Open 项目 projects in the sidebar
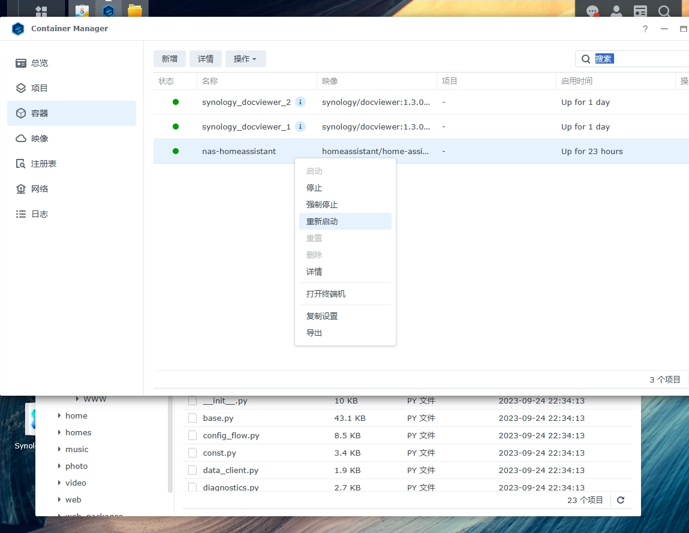 tap(71, 88)
